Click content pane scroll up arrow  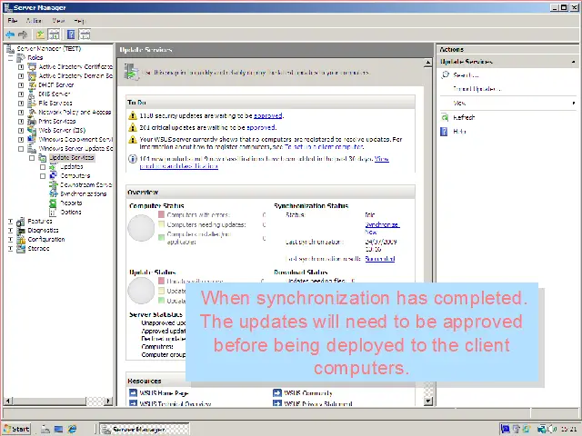click(x=428, y=63)
